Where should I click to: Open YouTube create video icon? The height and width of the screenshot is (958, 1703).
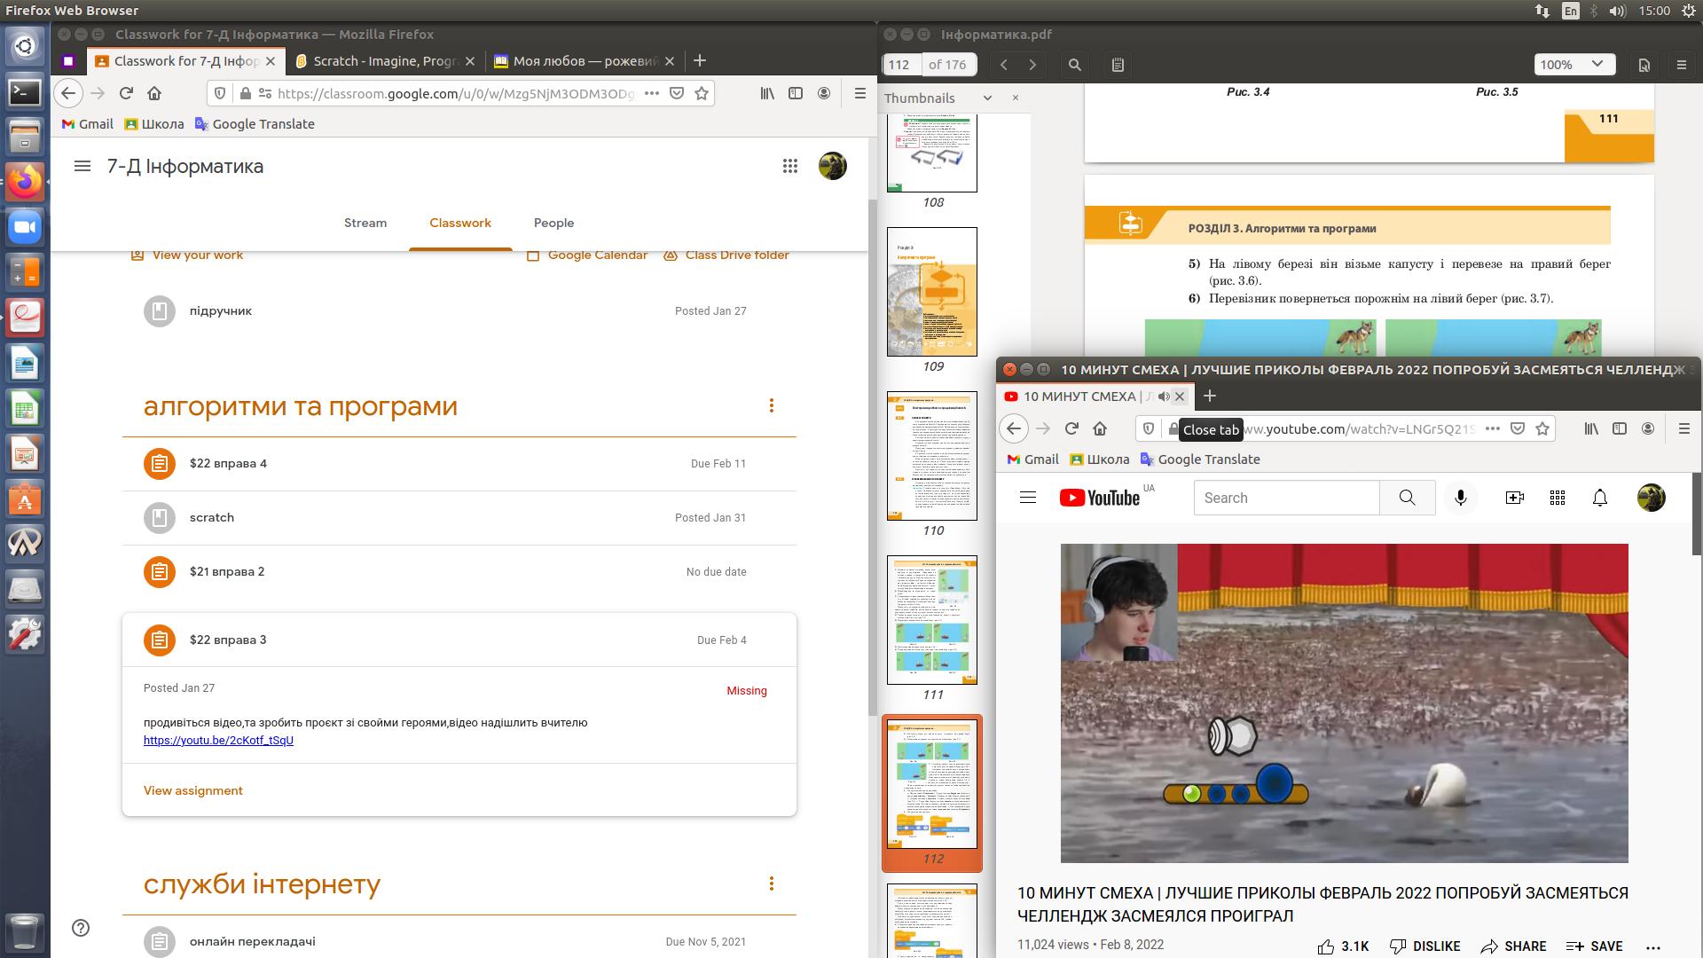pyautogui.click(x=1515, y=499)
